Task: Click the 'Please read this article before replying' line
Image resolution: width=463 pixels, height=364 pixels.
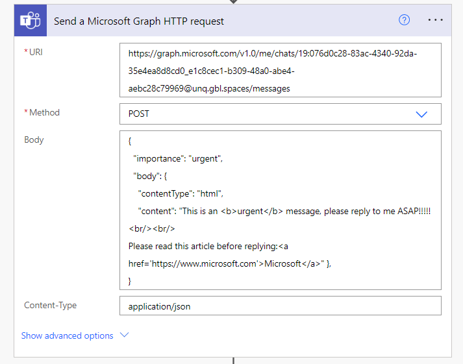Action: [x=208, y=247]
